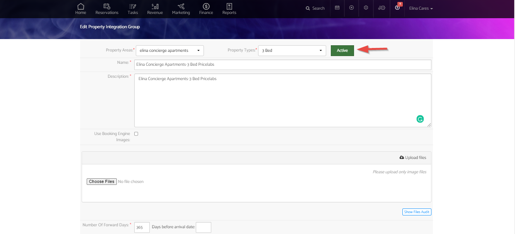Open the Tasks section
The image size is (515, 234).
pyautogui.click(x=133, y=9)
